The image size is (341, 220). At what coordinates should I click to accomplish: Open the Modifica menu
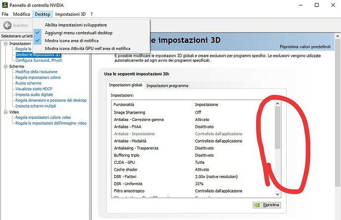pos(21,14)
